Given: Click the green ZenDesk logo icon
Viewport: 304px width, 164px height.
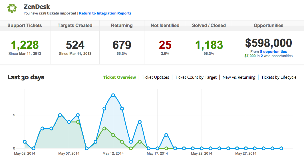Looking at the screenshot, I should tap(12, 8).
